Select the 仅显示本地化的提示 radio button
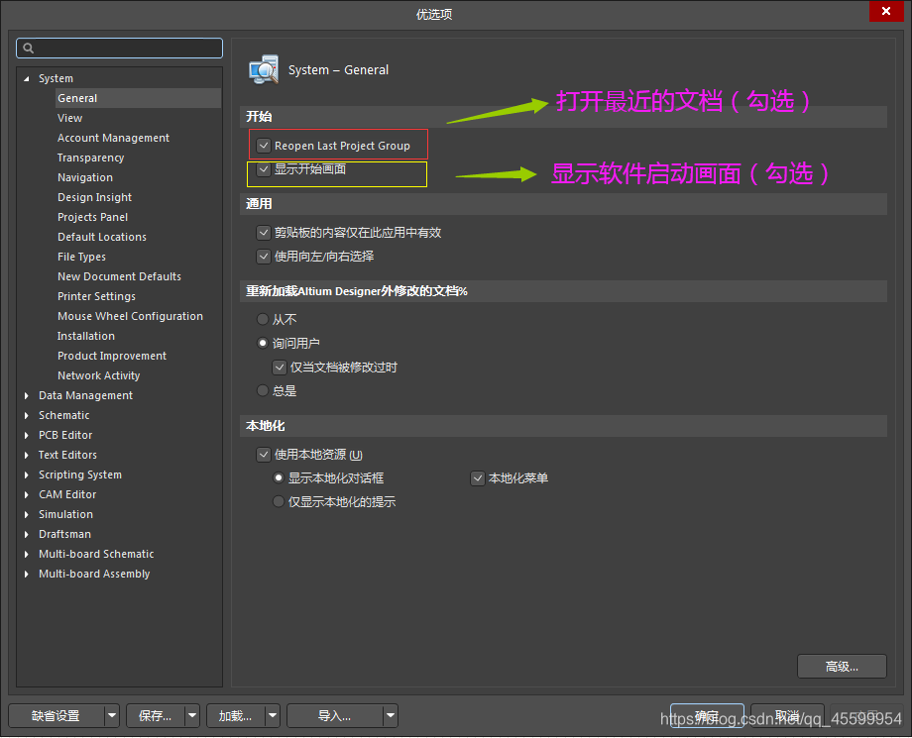Viewport: 912px width, 738px height. 279,501
